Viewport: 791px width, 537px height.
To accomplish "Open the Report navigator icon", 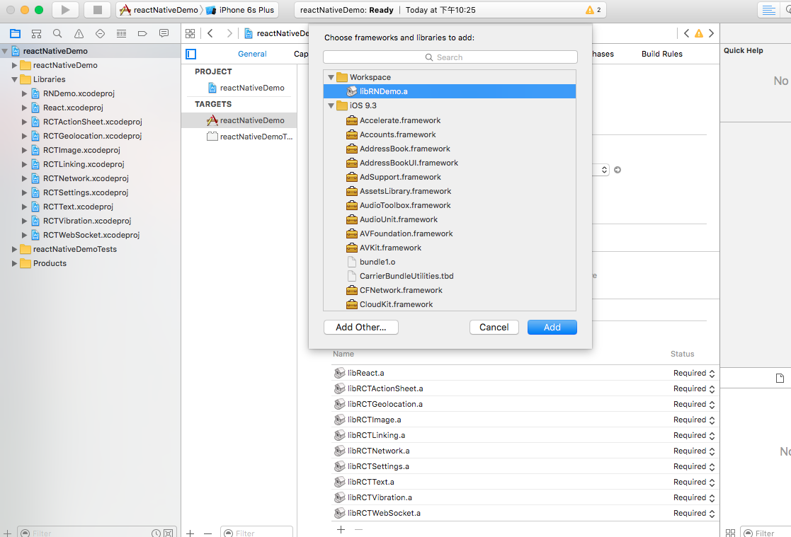I will 164,33.
